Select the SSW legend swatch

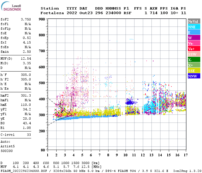coord(194,54)
